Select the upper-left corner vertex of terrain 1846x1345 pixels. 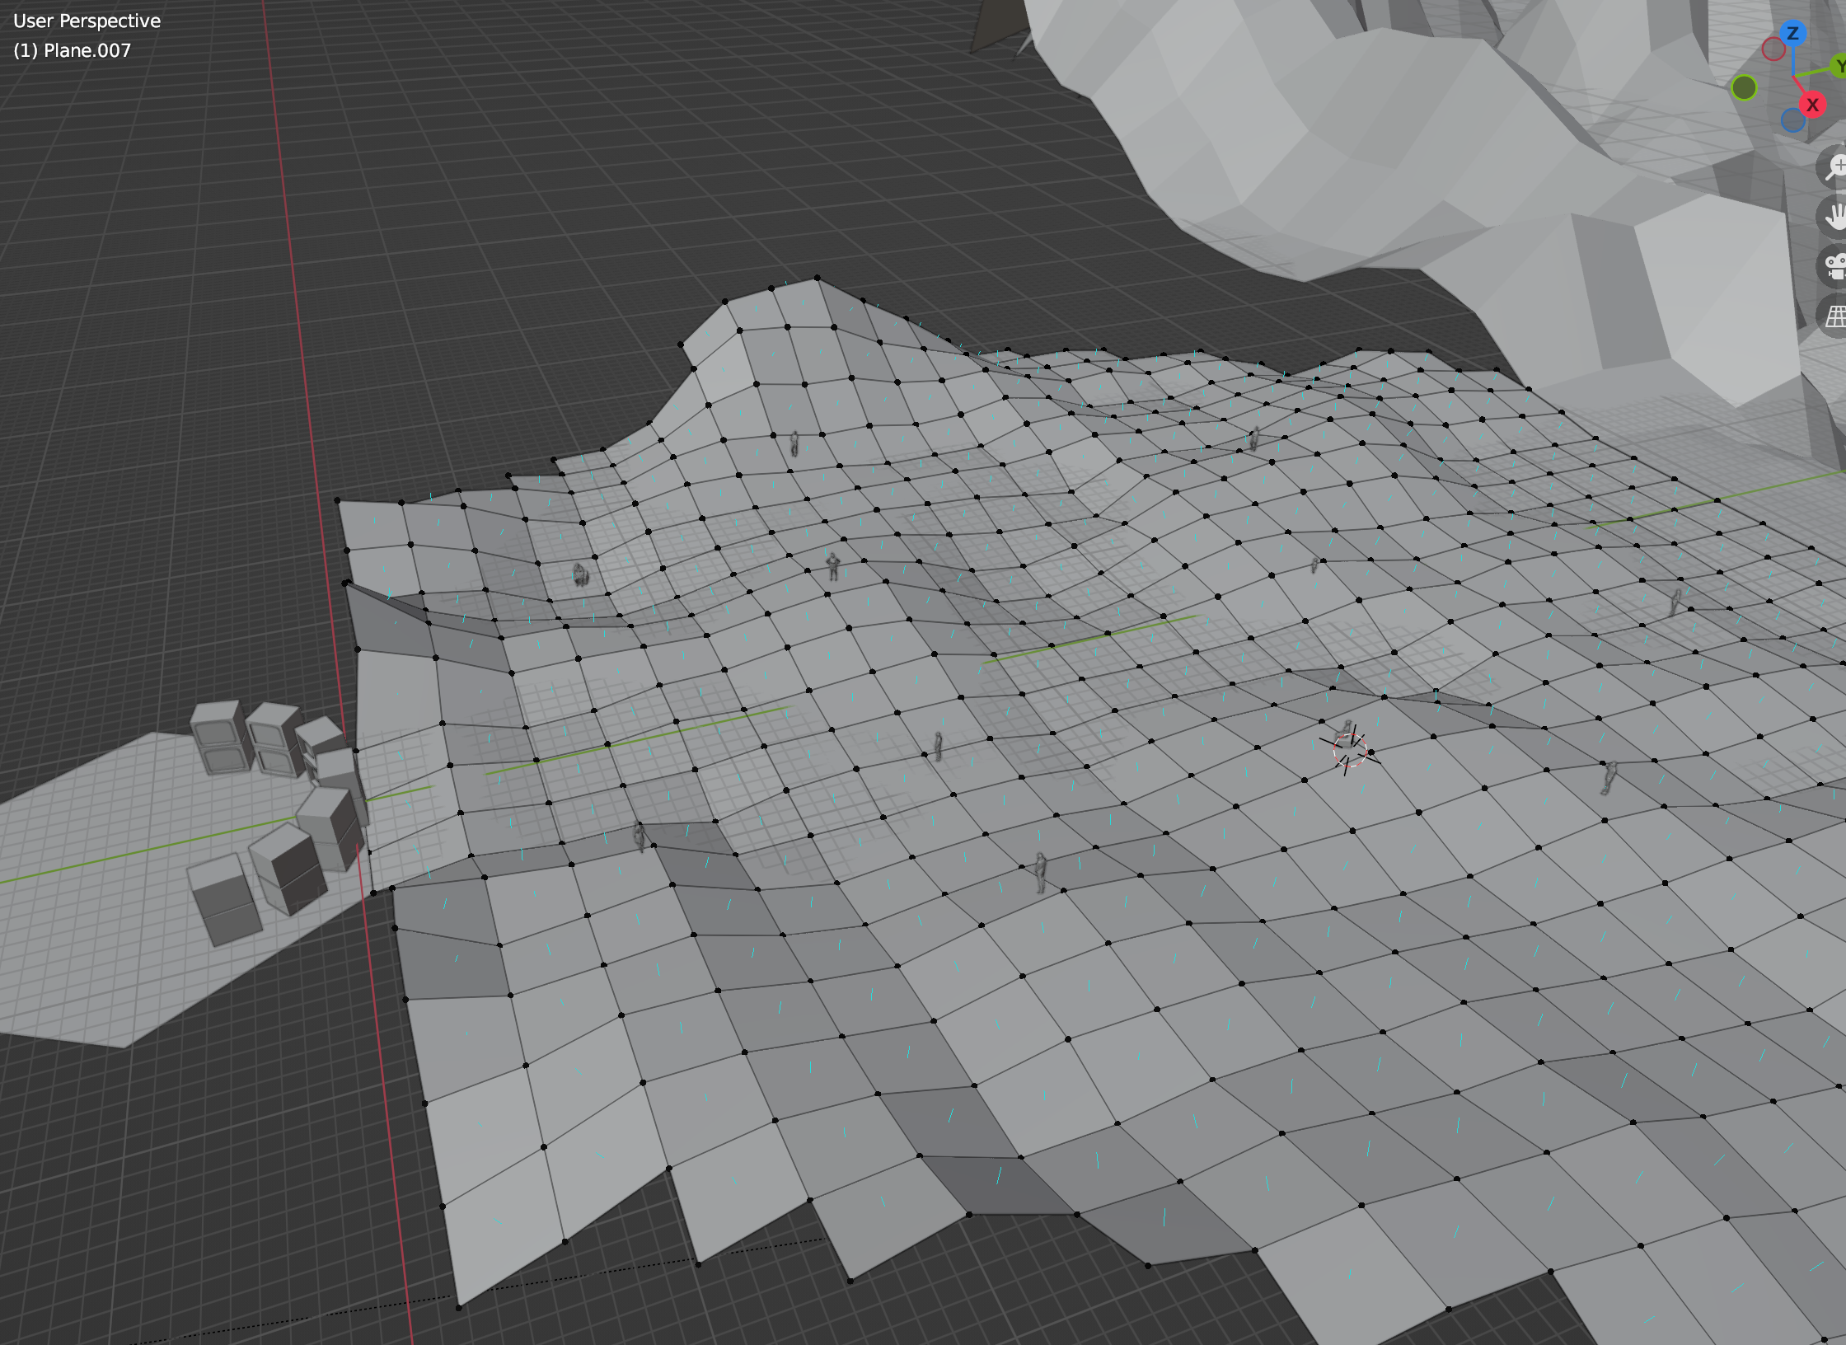pyautogui.click(x=337, y=500)
